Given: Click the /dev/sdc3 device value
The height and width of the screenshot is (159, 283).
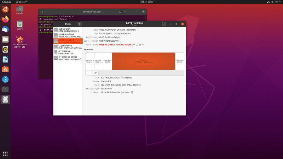Looking at the screenshot, I should [106, 81].
